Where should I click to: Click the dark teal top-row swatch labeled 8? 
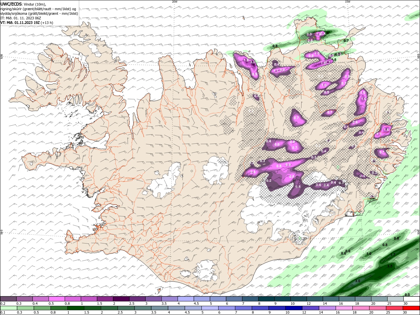[266, 299]
